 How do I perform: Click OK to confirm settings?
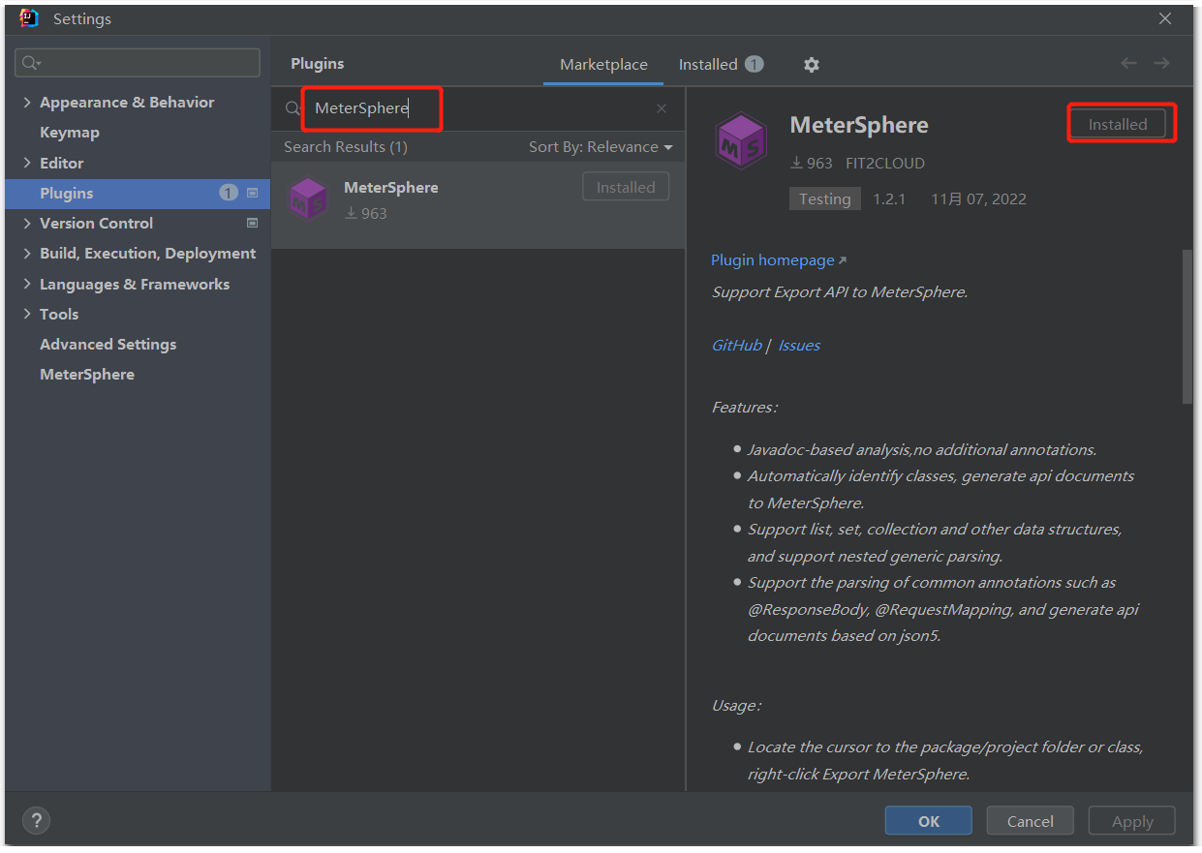point(929,821)
